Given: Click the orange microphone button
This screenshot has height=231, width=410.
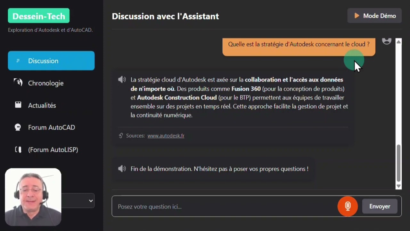Looking at the screenshot, I should click(x=348, y=206).
